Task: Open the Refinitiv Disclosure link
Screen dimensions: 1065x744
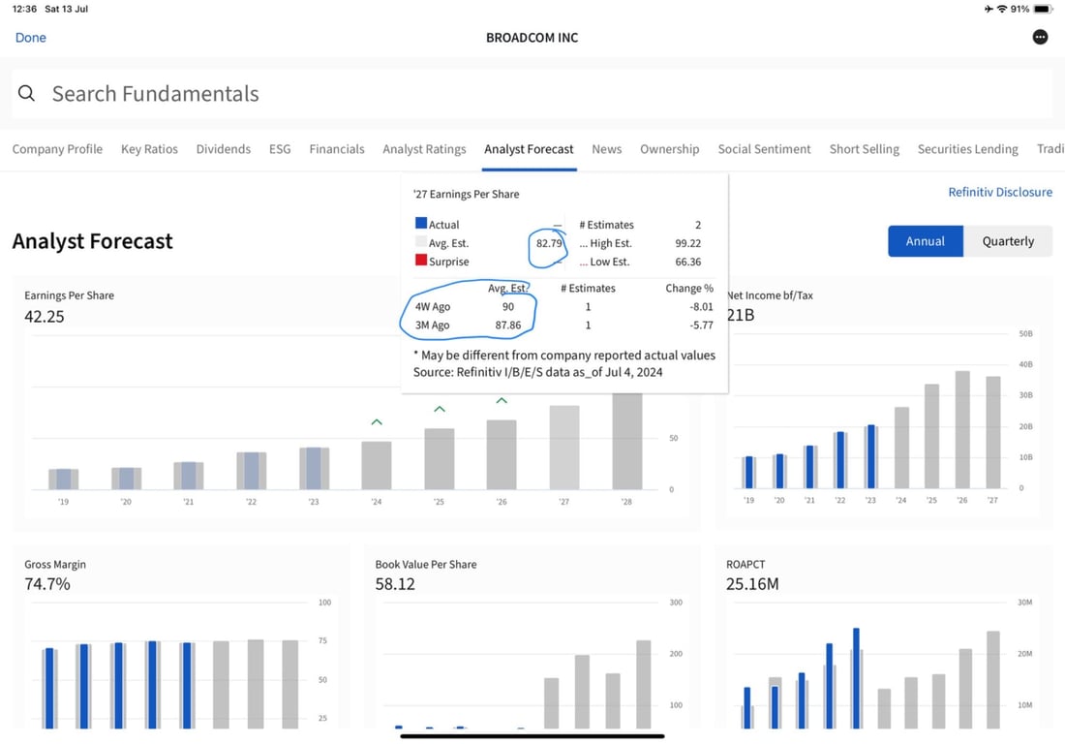Action: 1000,192
